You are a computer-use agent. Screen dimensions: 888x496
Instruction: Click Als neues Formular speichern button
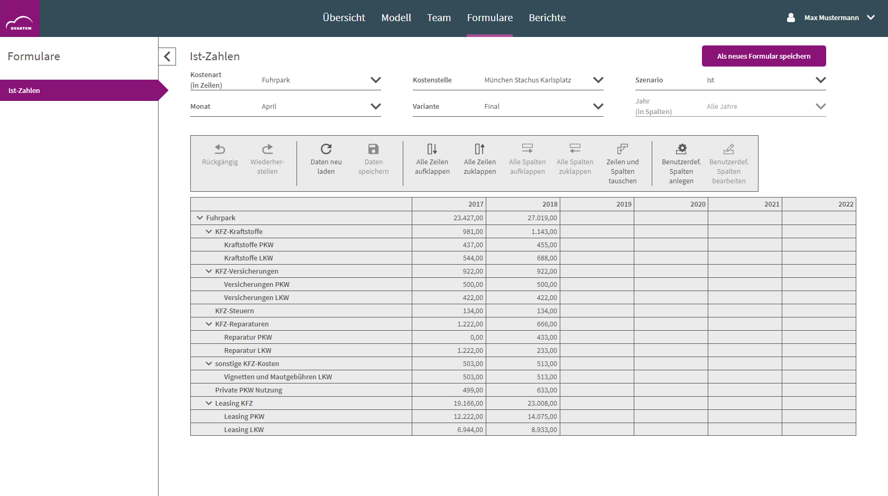coord(764,56)
